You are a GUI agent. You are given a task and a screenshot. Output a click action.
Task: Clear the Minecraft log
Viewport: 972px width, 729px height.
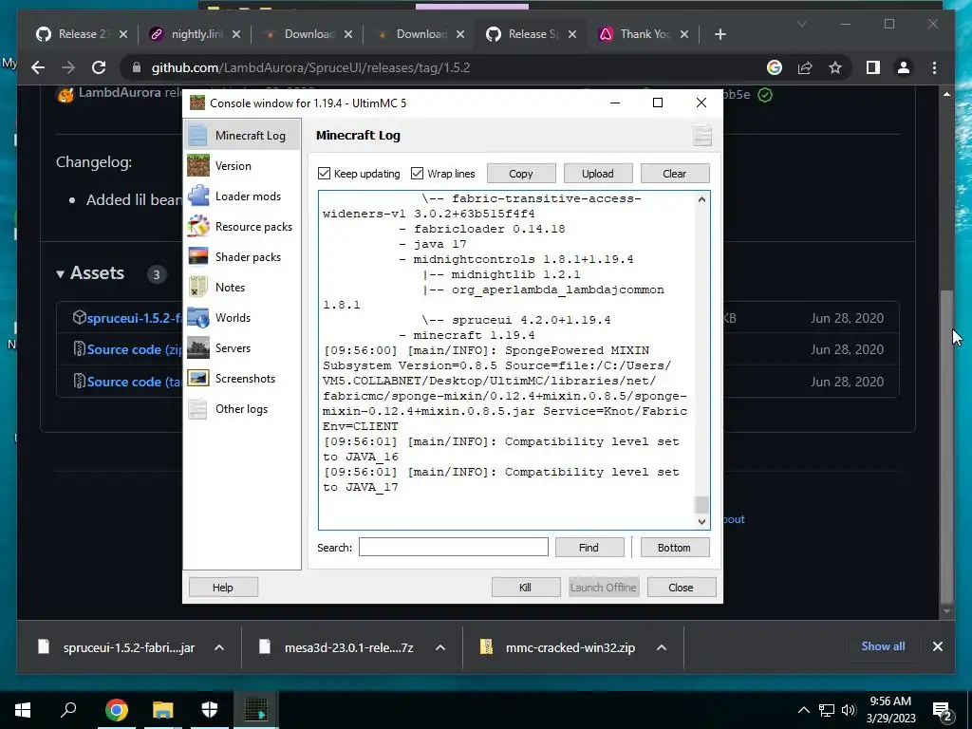click(675, 174)
